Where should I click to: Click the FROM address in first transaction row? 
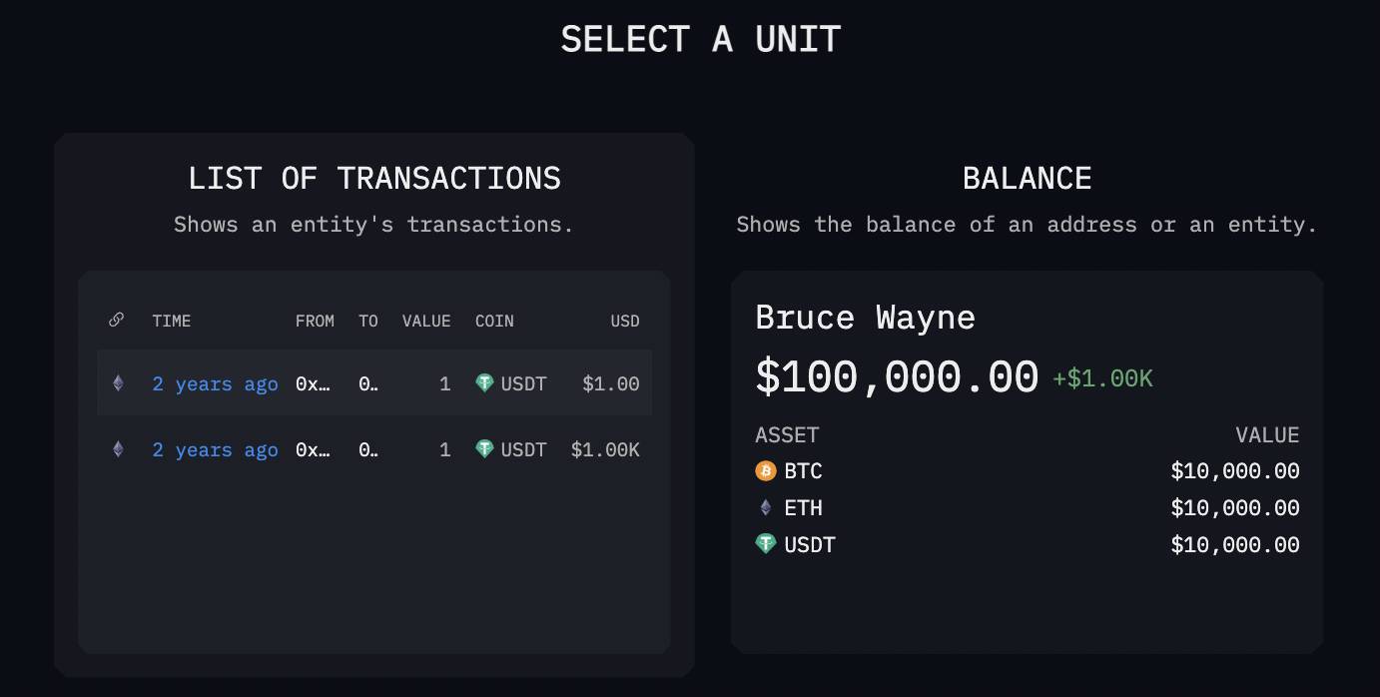[x=314, y=383]
